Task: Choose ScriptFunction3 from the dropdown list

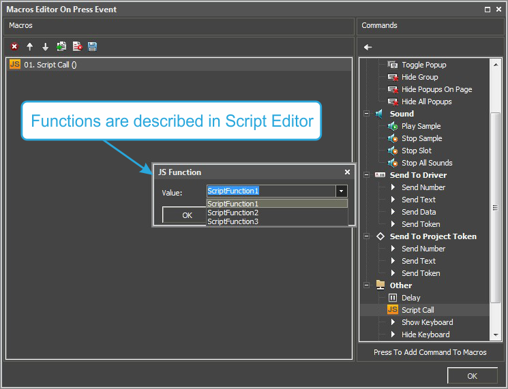Action: click(233, 221)
